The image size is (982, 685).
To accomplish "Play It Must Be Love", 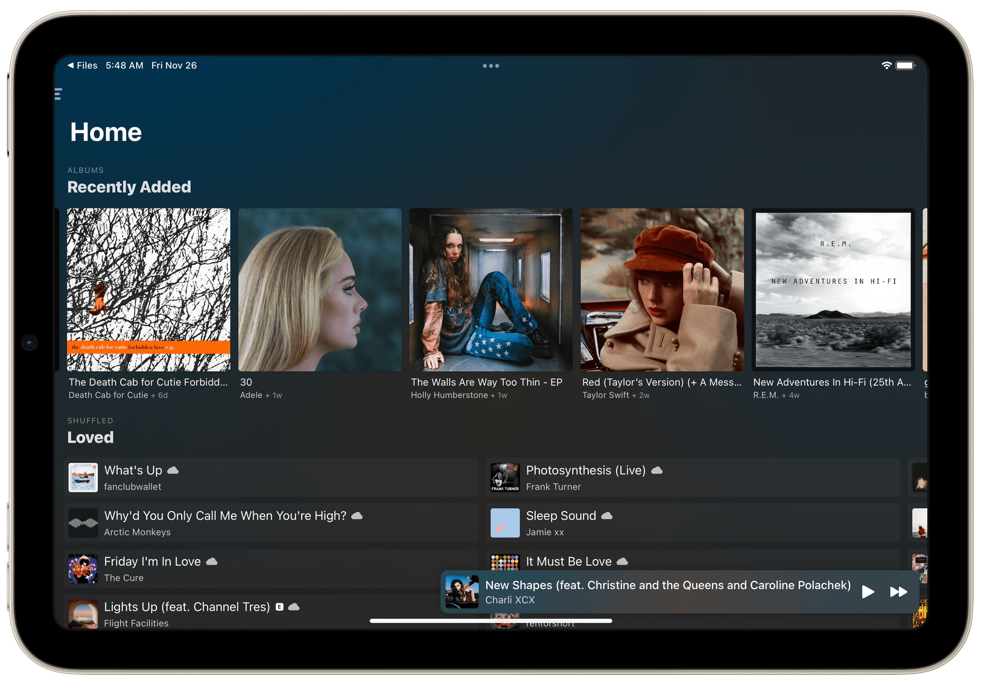I will pos(693,560).
